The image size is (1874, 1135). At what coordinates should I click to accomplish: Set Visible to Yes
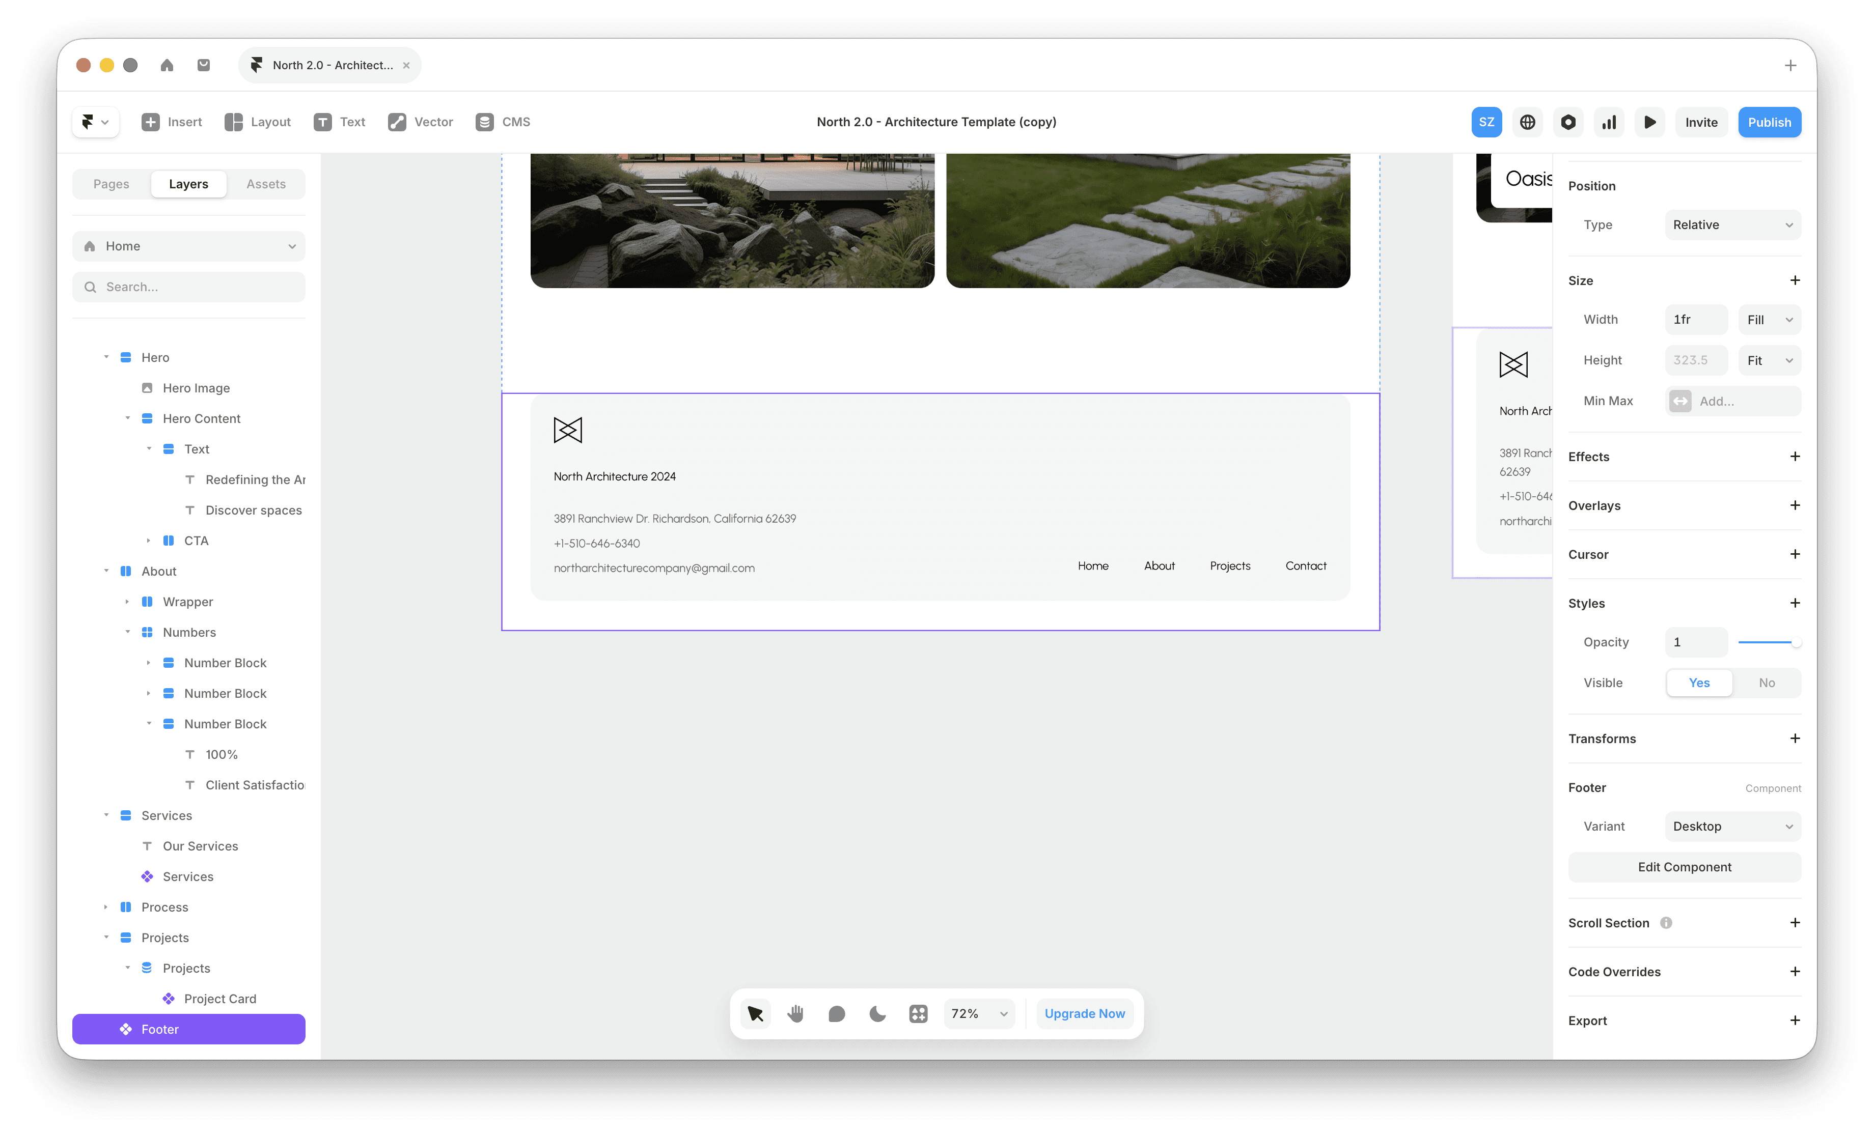pyautogui.click(x=1699, y=683)
